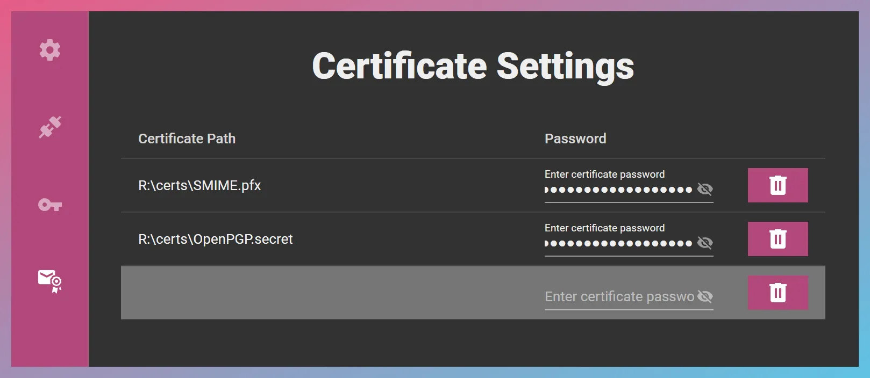Screen dimensions: 870x378
Task: Click the Certificate Path column header
Action: [x=187, y=138]
